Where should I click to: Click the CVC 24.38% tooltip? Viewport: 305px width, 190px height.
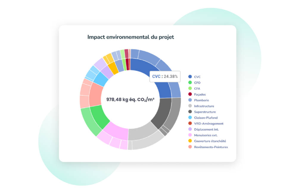165,76
